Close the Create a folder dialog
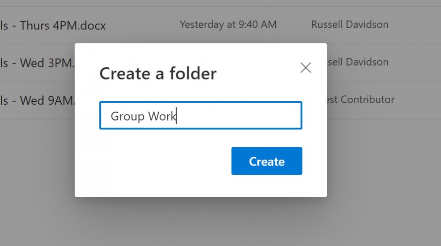The width and height of the screenshot is (441, 246). [306, 68]
